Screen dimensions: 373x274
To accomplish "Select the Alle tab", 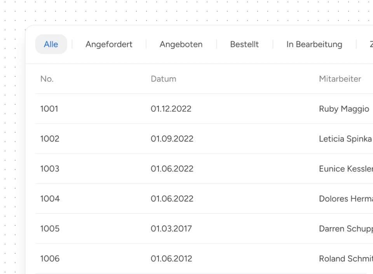I will [51, 44].
